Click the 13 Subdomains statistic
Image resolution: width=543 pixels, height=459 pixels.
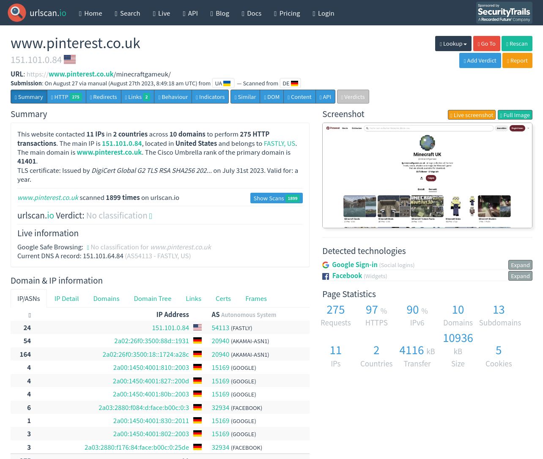499,316
